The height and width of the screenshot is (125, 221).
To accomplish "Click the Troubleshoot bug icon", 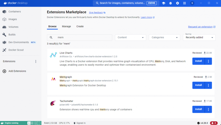I will pyautogui.click(x=170, y=3).
